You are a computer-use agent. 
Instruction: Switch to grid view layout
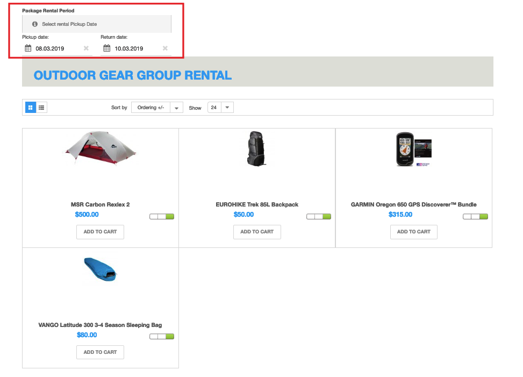tap(31, 108)
